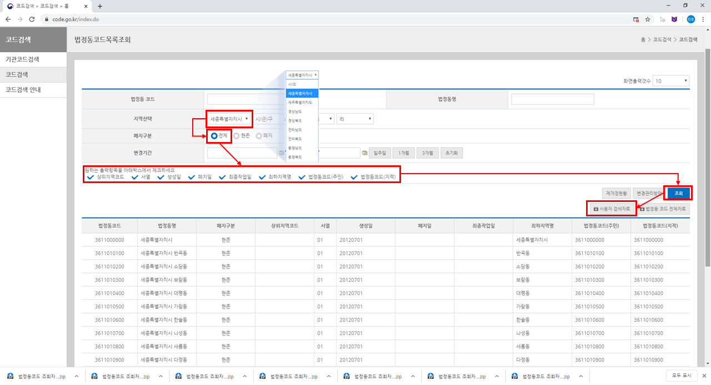Open the 세종특별자치시 region dropdown
The height and width of the screenshot is (385, 711).
pos(229,119)
